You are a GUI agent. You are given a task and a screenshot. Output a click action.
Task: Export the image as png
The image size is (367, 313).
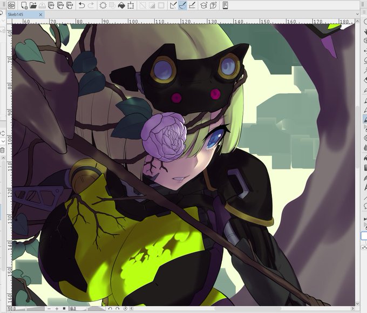point(60,5)
